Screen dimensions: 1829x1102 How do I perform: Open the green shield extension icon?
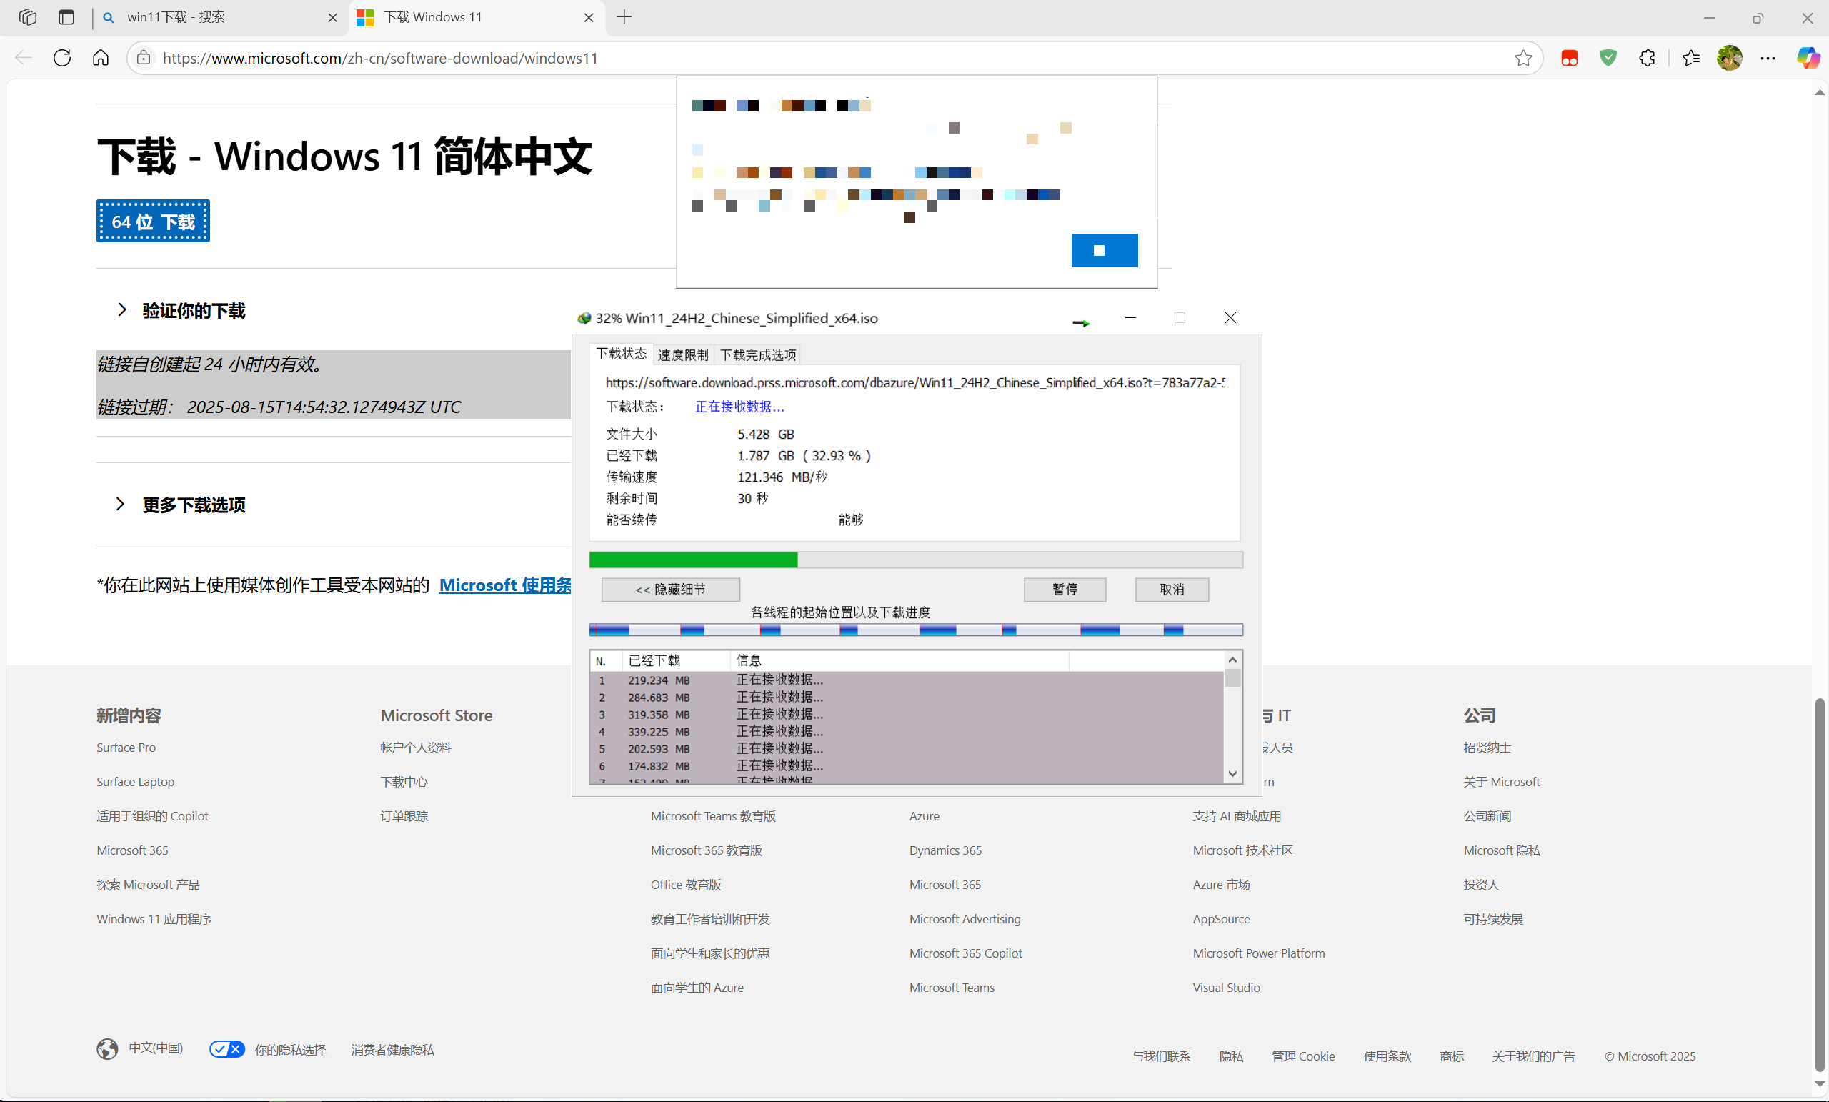pos(1608,58)
